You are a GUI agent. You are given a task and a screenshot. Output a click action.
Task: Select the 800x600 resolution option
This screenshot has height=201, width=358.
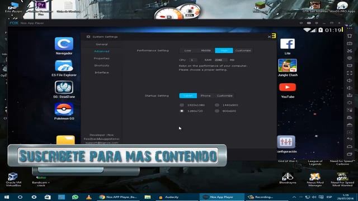pos(225,111)
